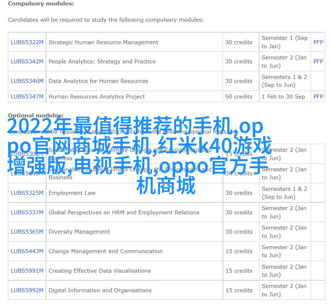Open the LUBS5365M Diversity Management link
This screenshot has width=332, height=306.
pos(27,232)
